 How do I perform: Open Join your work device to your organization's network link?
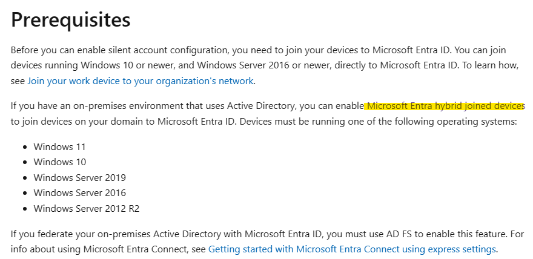pos(141,81)
